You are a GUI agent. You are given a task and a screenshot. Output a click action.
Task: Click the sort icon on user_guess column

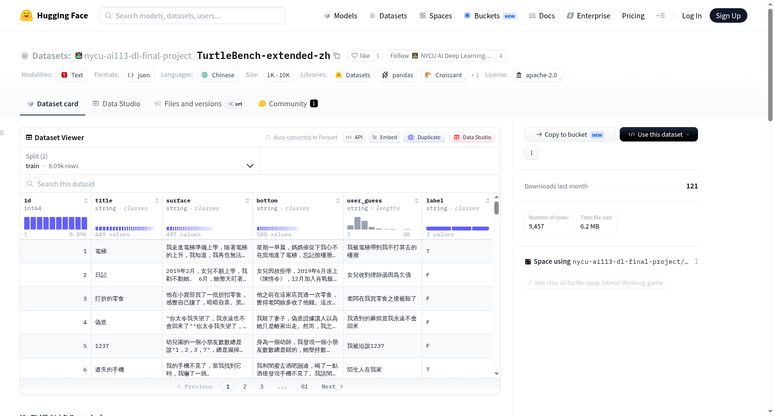(417, 201)
